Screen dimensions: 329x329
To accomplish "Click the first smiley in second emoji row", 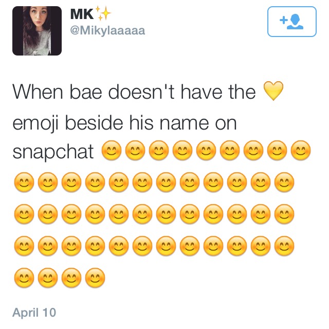I will [24, 182].
